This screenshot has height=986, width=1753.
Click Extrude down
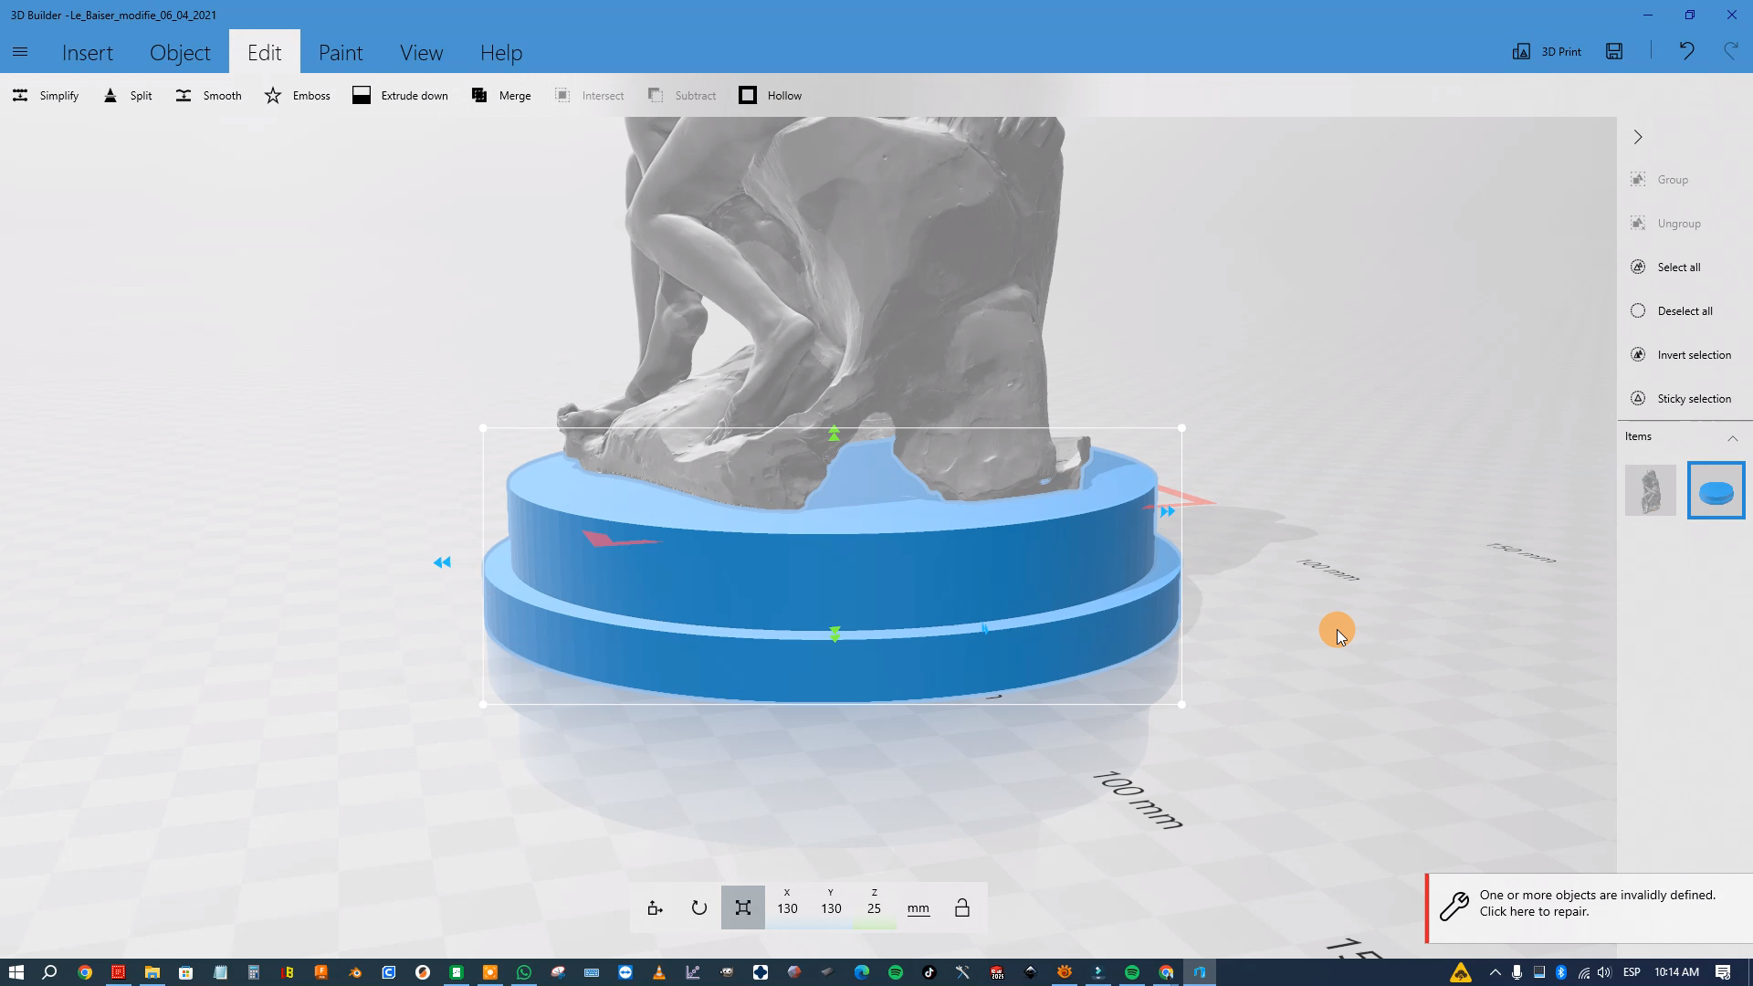pyautogui.click(x=400, y=95)
